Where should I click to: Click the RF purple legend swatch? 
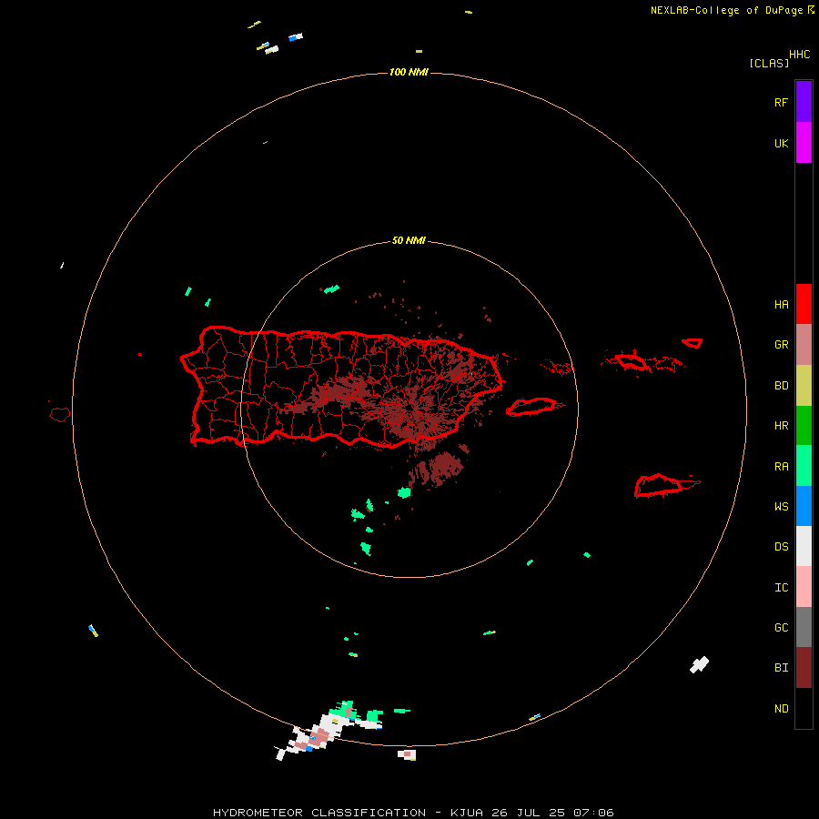804,101
